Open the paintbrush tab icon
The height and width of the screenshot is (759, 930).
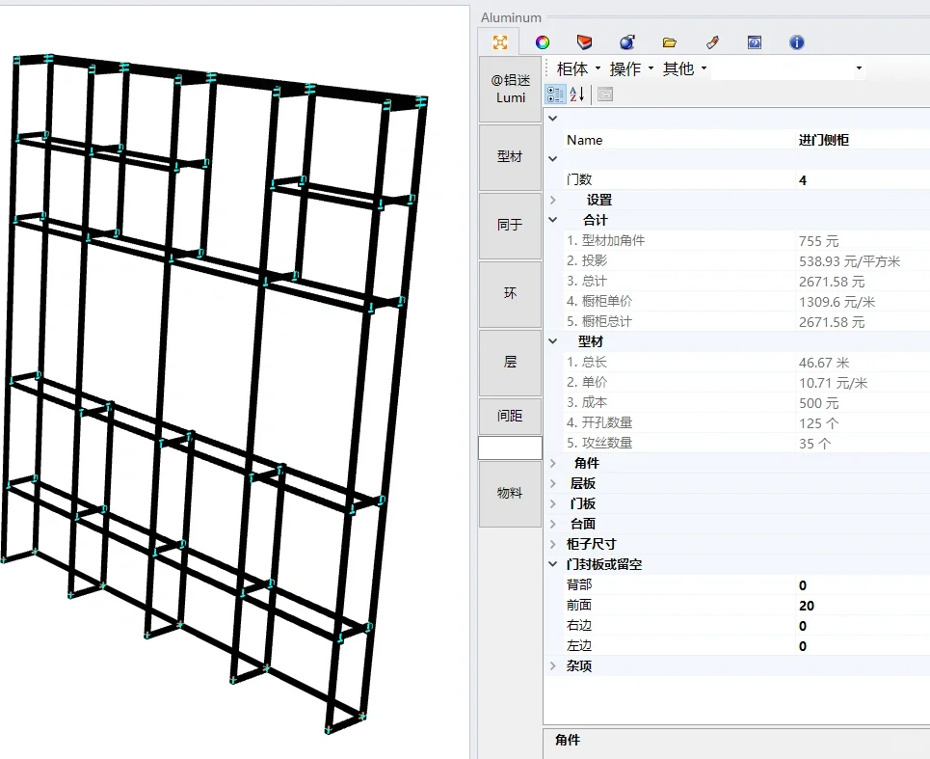[712, 42]
